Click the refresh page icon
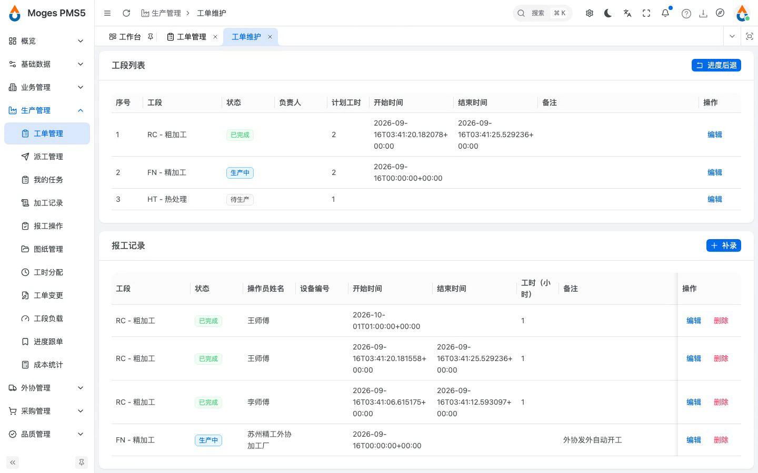Screen dimensions: 758x473 (x=126, y=13)
